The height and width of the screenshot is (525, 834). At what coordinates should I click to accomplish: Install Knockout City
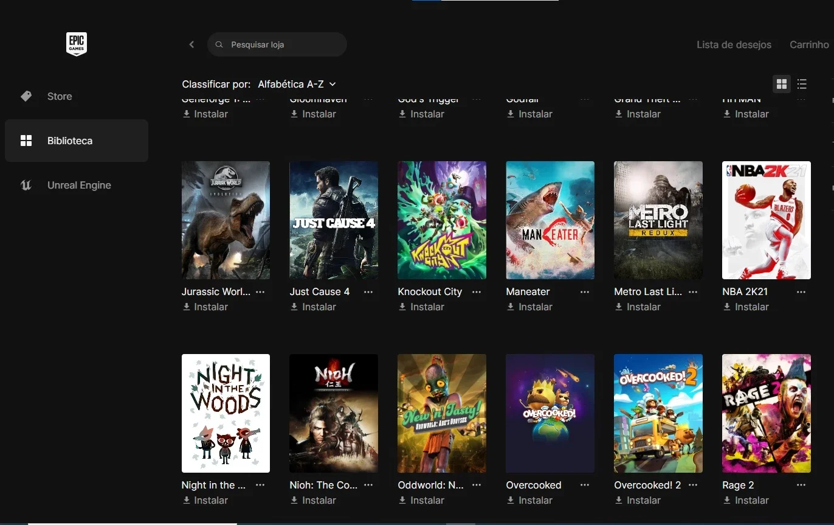coord(421,307)
